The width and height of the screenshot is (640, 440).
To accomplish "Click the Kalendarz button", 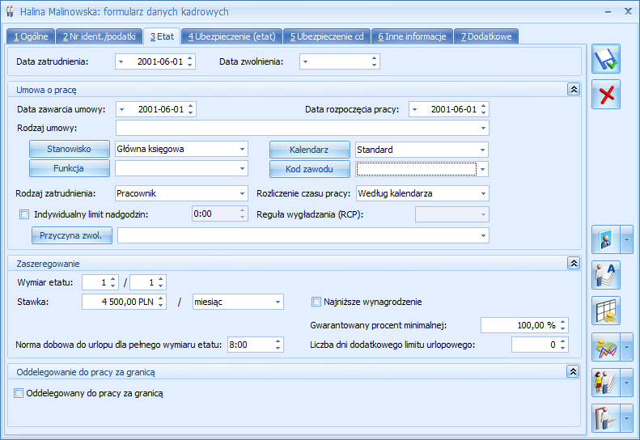I will 309,150.
